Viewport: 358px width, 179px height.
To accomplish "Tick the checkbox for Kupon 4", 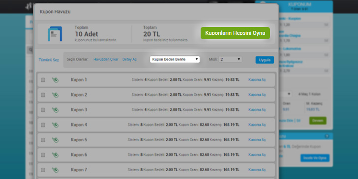I will (43, 125).
